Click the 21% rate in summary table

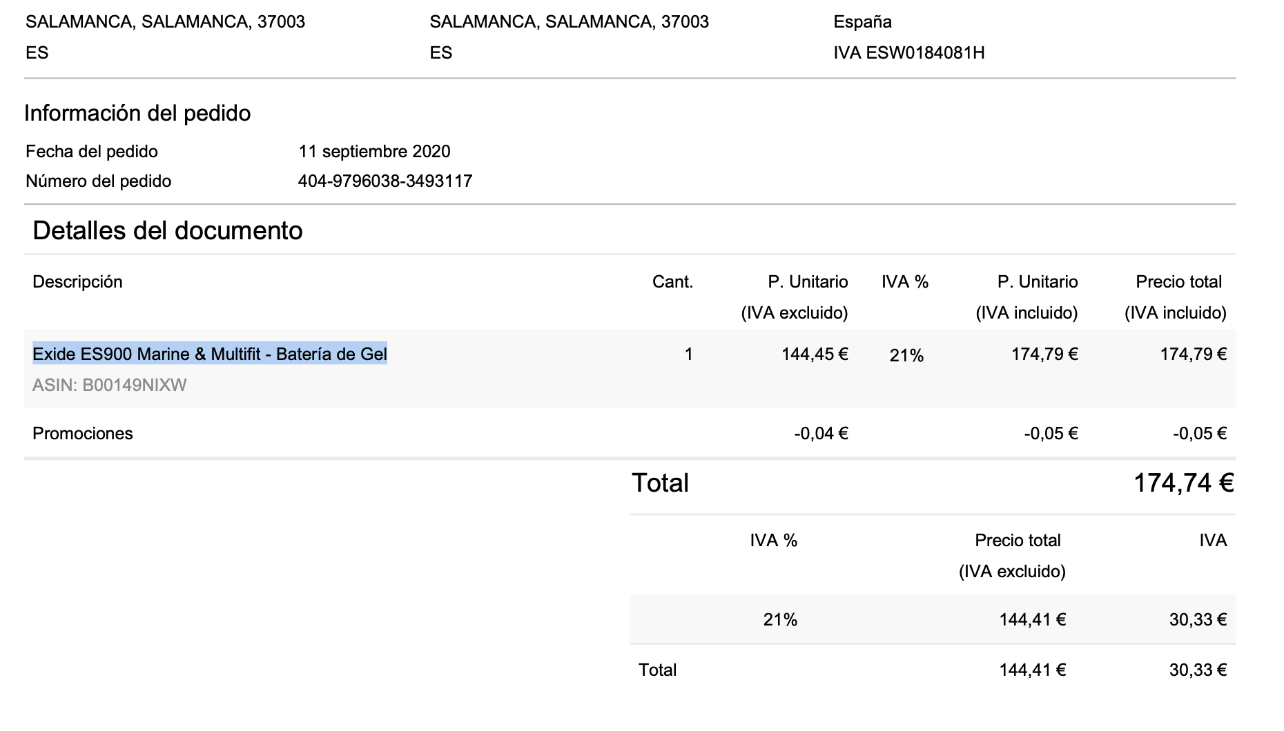(781, 620)
